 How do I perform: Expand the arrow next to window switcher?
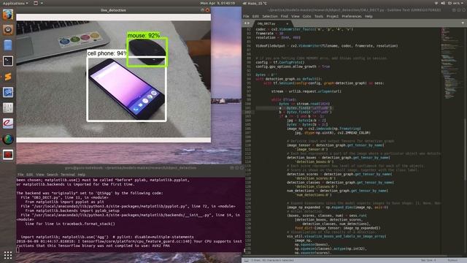[x=42, y=3]
